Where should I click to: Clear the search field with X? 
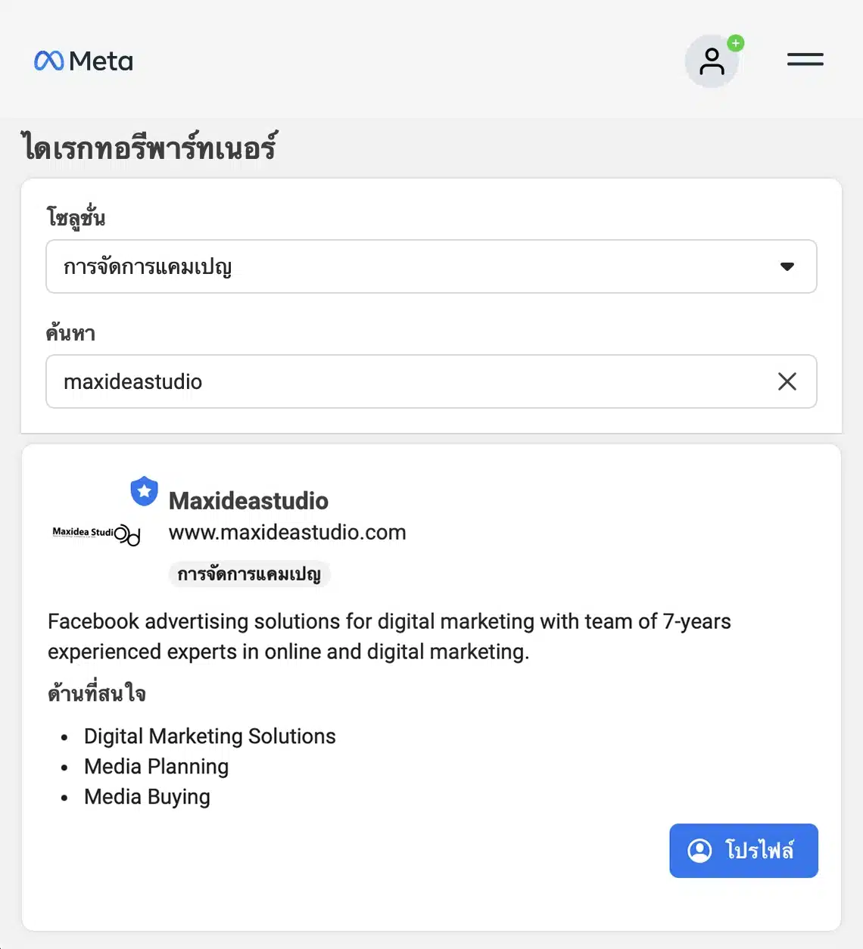[787, 381]
